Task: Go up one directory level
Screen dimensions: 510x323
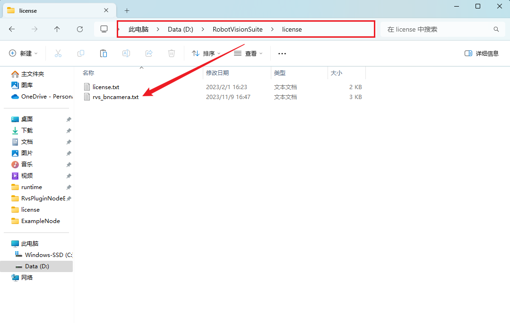Action: [57, 29]
